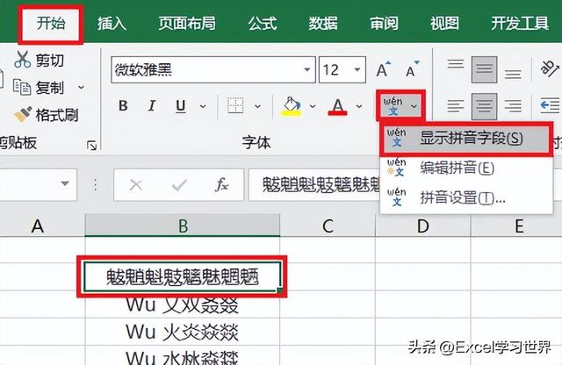Viewport: 562px width, 365px height.
Task: Choose 编辑拼音(E) menu entry
Action: point(466,168)
